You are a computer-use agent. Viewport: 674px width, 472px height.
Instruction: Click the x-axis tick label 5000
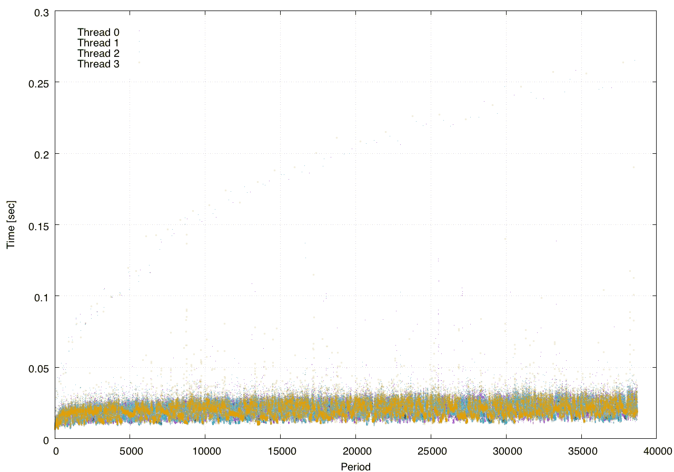click(131, 451)
